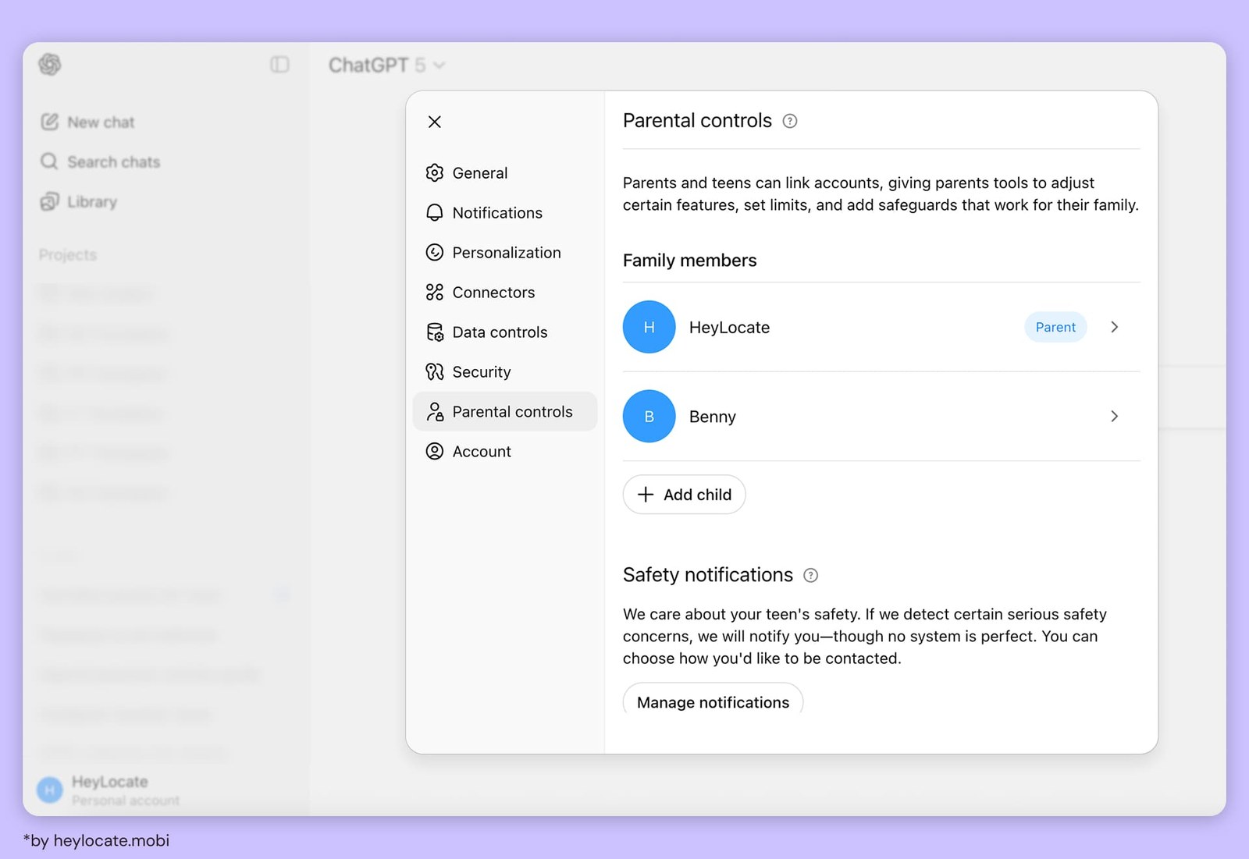Click the Parental controls person-lock icon
The height and width of the screenshot is (859, 1249).
[435, 412]
